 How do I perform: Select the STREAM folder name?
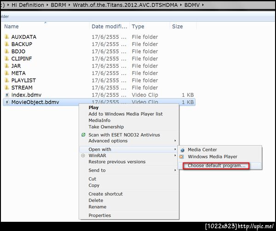[22, 87]
